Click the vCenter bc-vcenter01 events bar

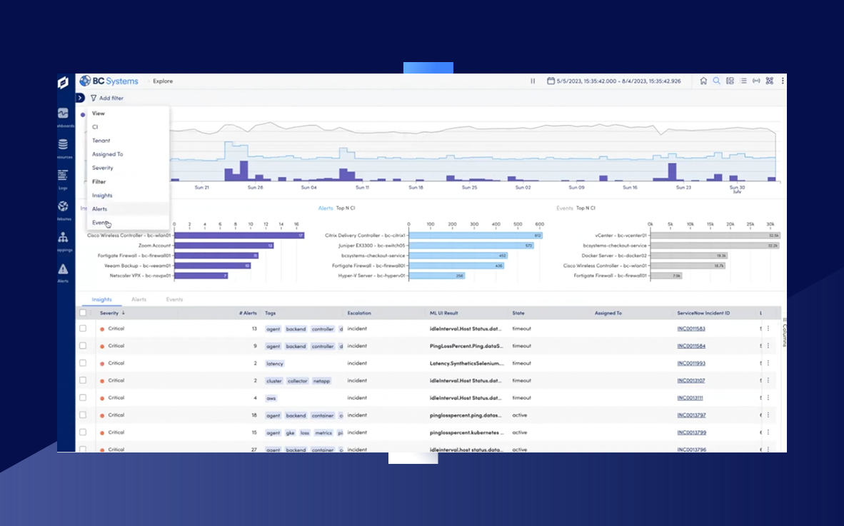[715, 236]
